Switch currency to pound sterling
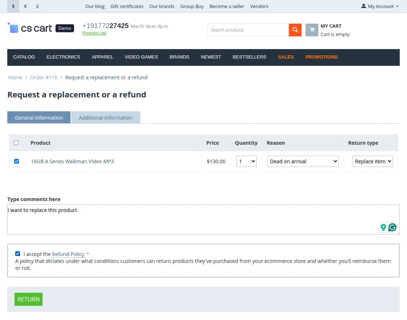 [x=38, y=6]
